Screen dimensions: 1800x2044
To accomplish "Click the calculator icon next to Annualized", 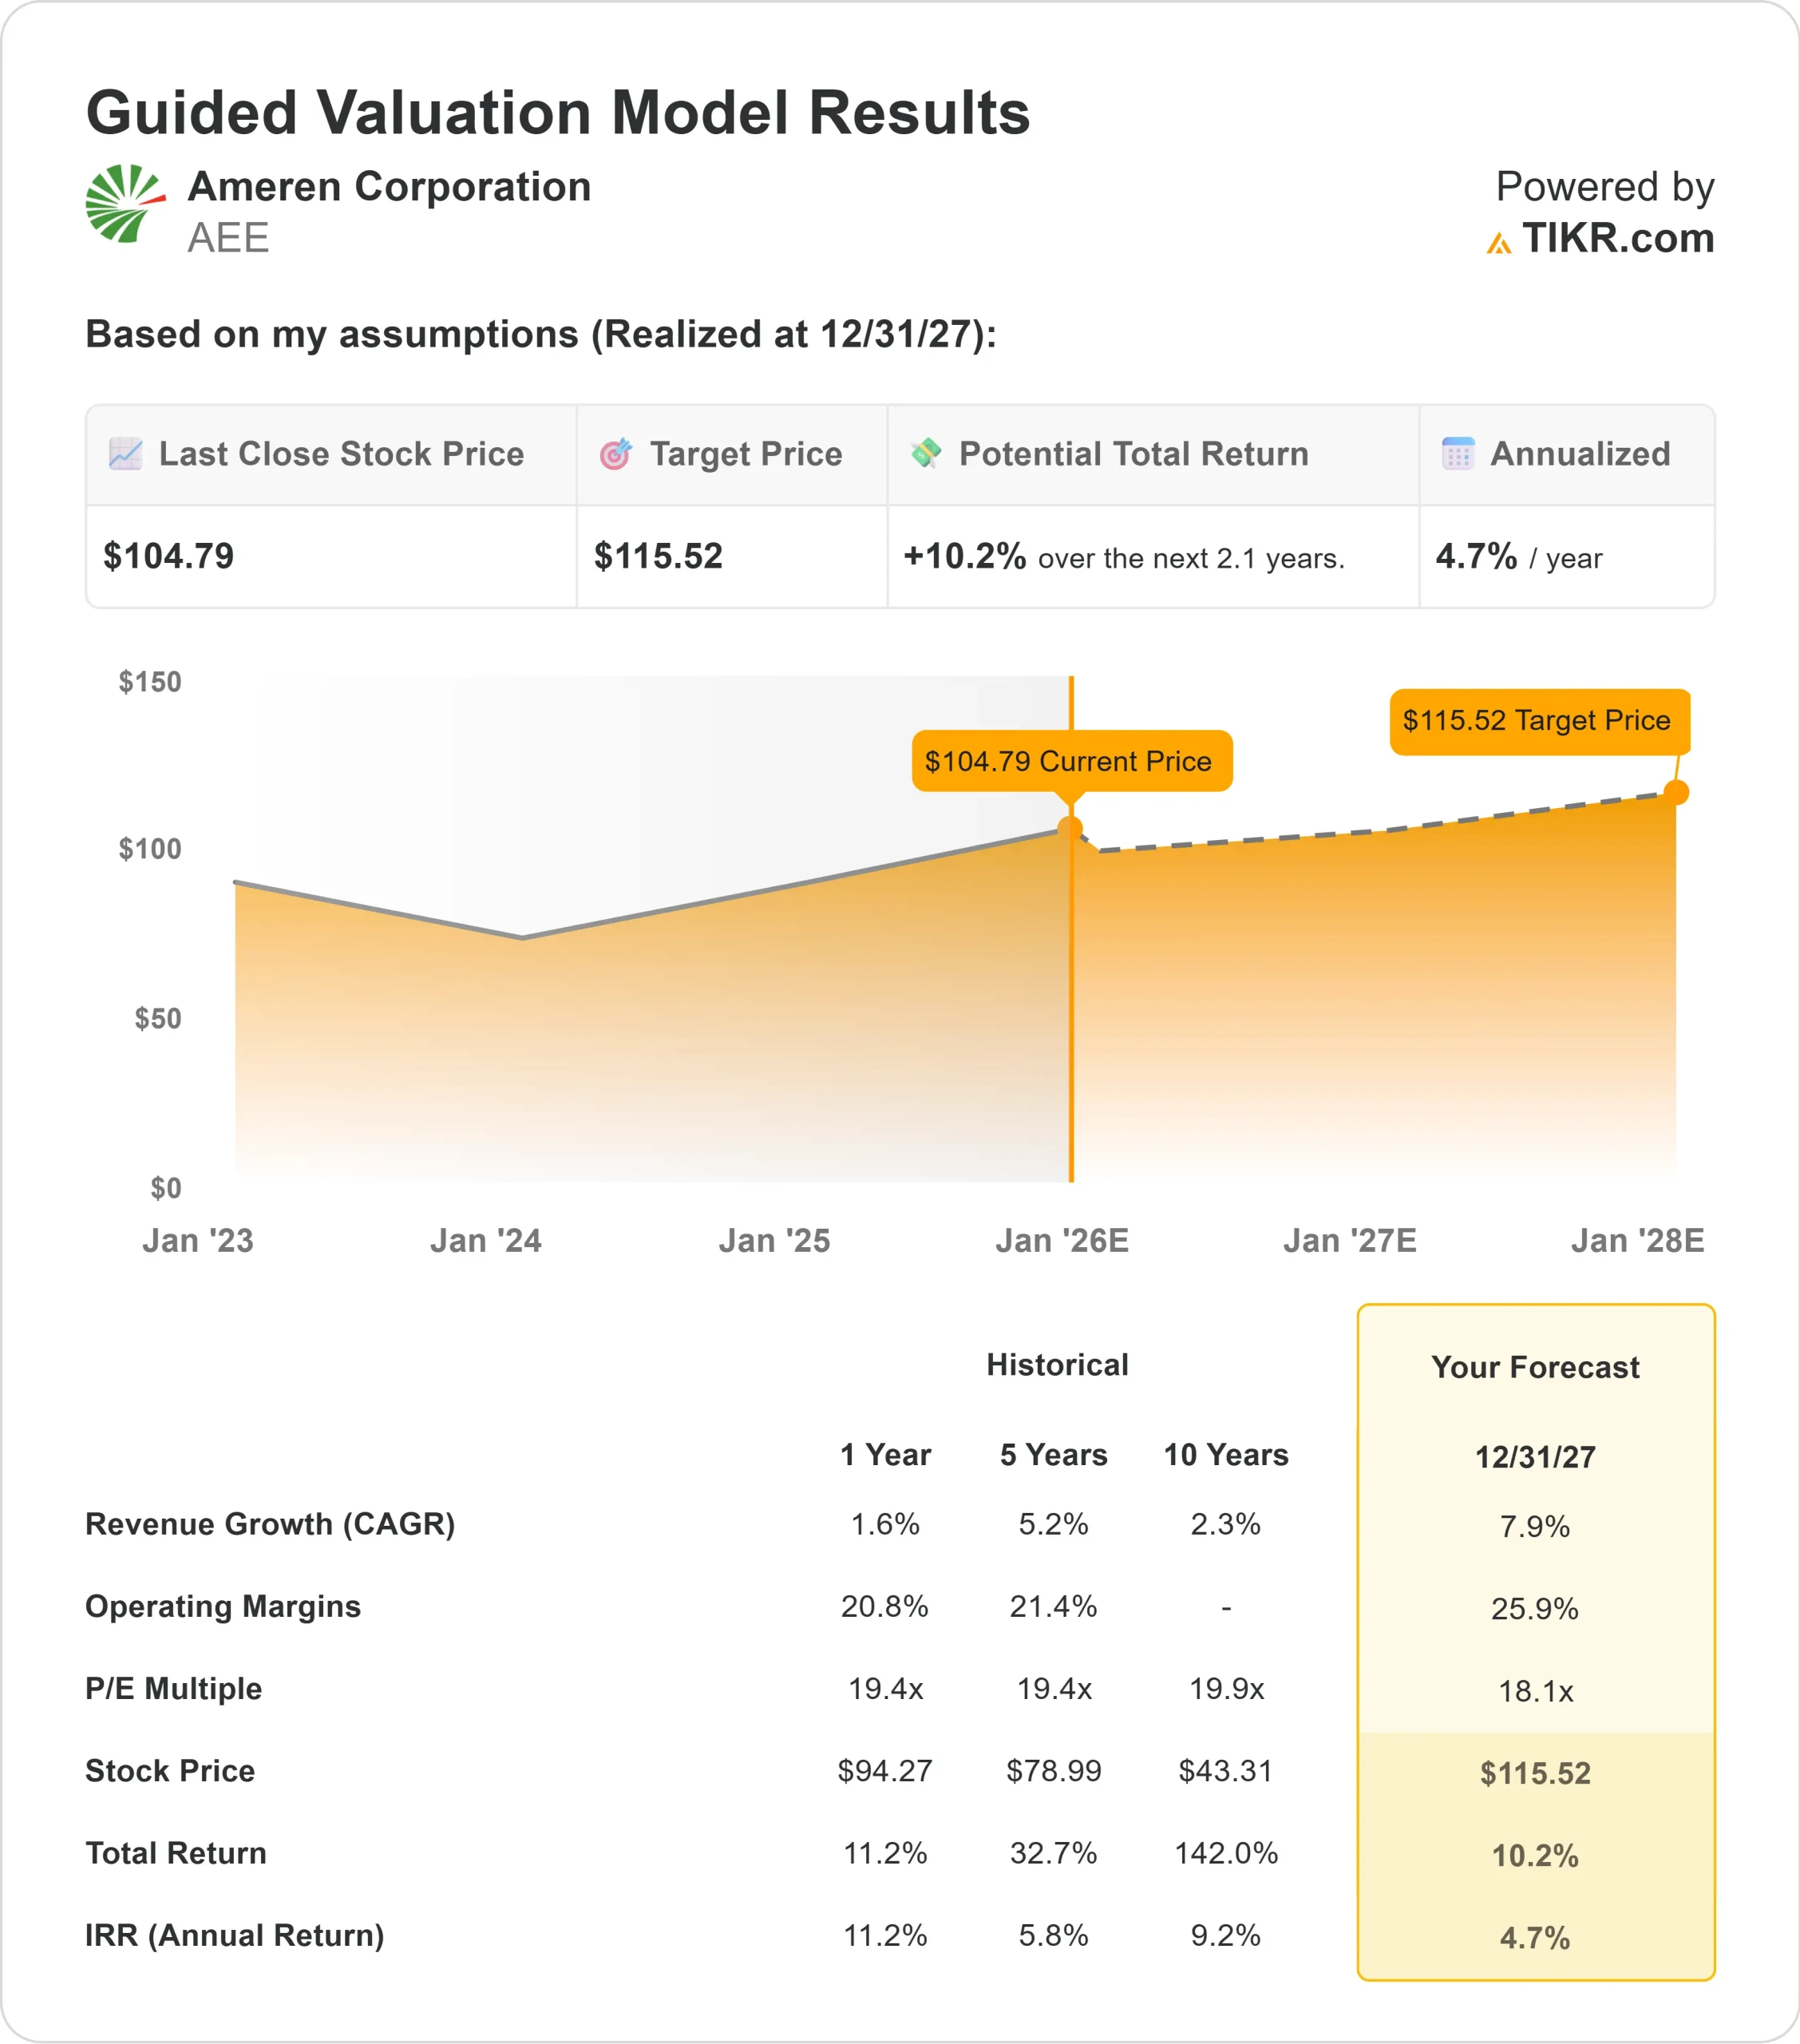I will pyautogui.click(x=1458, y=453).
